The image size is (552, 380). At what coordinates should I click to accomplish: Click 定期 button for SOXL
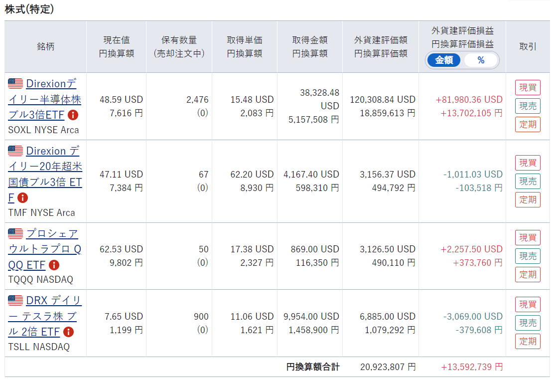pos(528,124)
